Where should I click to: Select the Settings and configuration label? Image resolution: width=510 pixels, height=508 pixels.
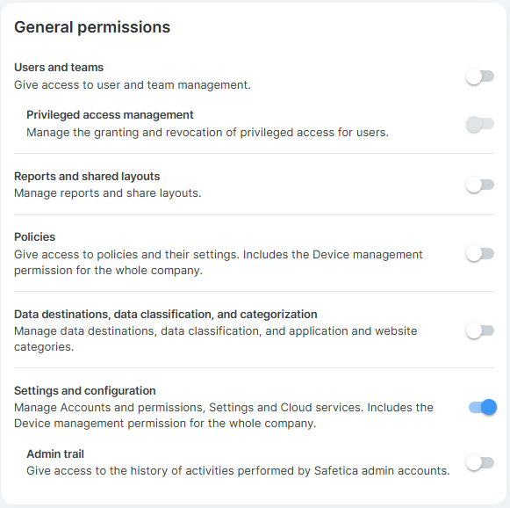[85, 391]
